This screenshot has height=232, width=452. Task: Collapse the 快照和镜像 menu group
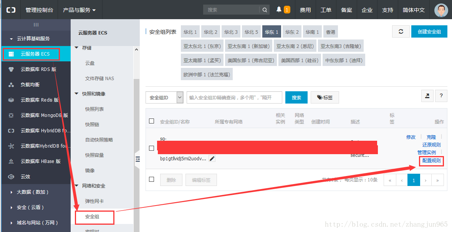point(76,94)
